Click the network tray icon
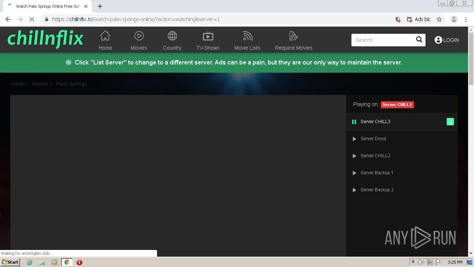 430,262
